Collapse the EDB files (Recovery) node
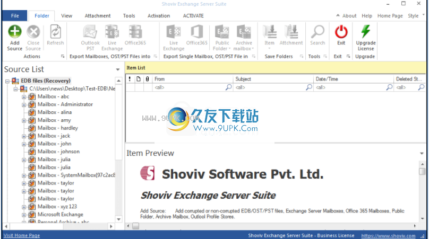The image size is (429, 239). click(7, 81)
